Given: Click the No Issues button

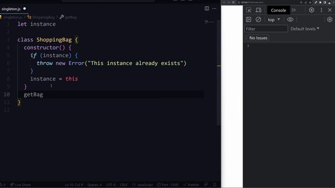Looking at the screenshot, I should (x=258, y=38).
